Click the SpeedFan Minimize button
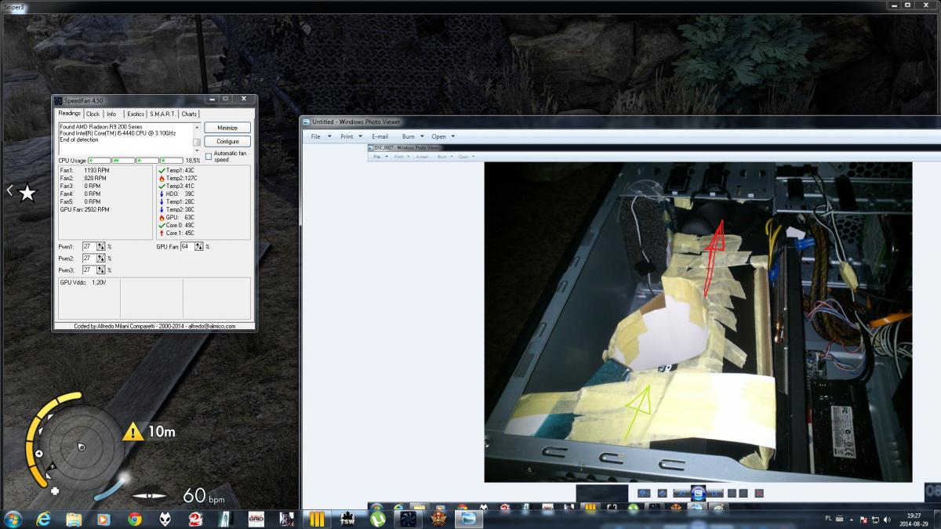The width and height of the screenshot is (941, 529). point(227,128)
